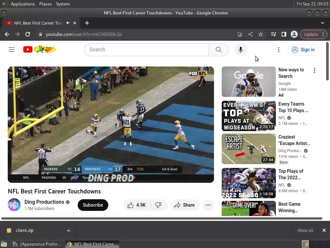Click the 1.5M subscribers text
The width and height of the screenshot is (330, 248).
coord(39,208)
